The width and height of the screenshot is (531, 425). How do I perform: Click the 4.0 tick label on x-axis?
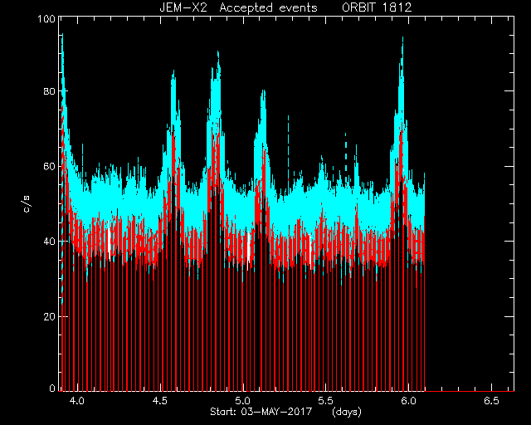tap(77, 401)
